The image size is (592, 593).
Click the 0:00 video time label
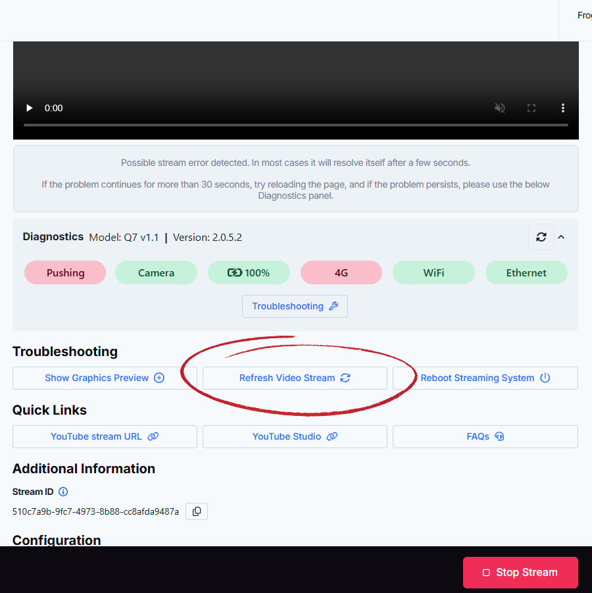54,108
